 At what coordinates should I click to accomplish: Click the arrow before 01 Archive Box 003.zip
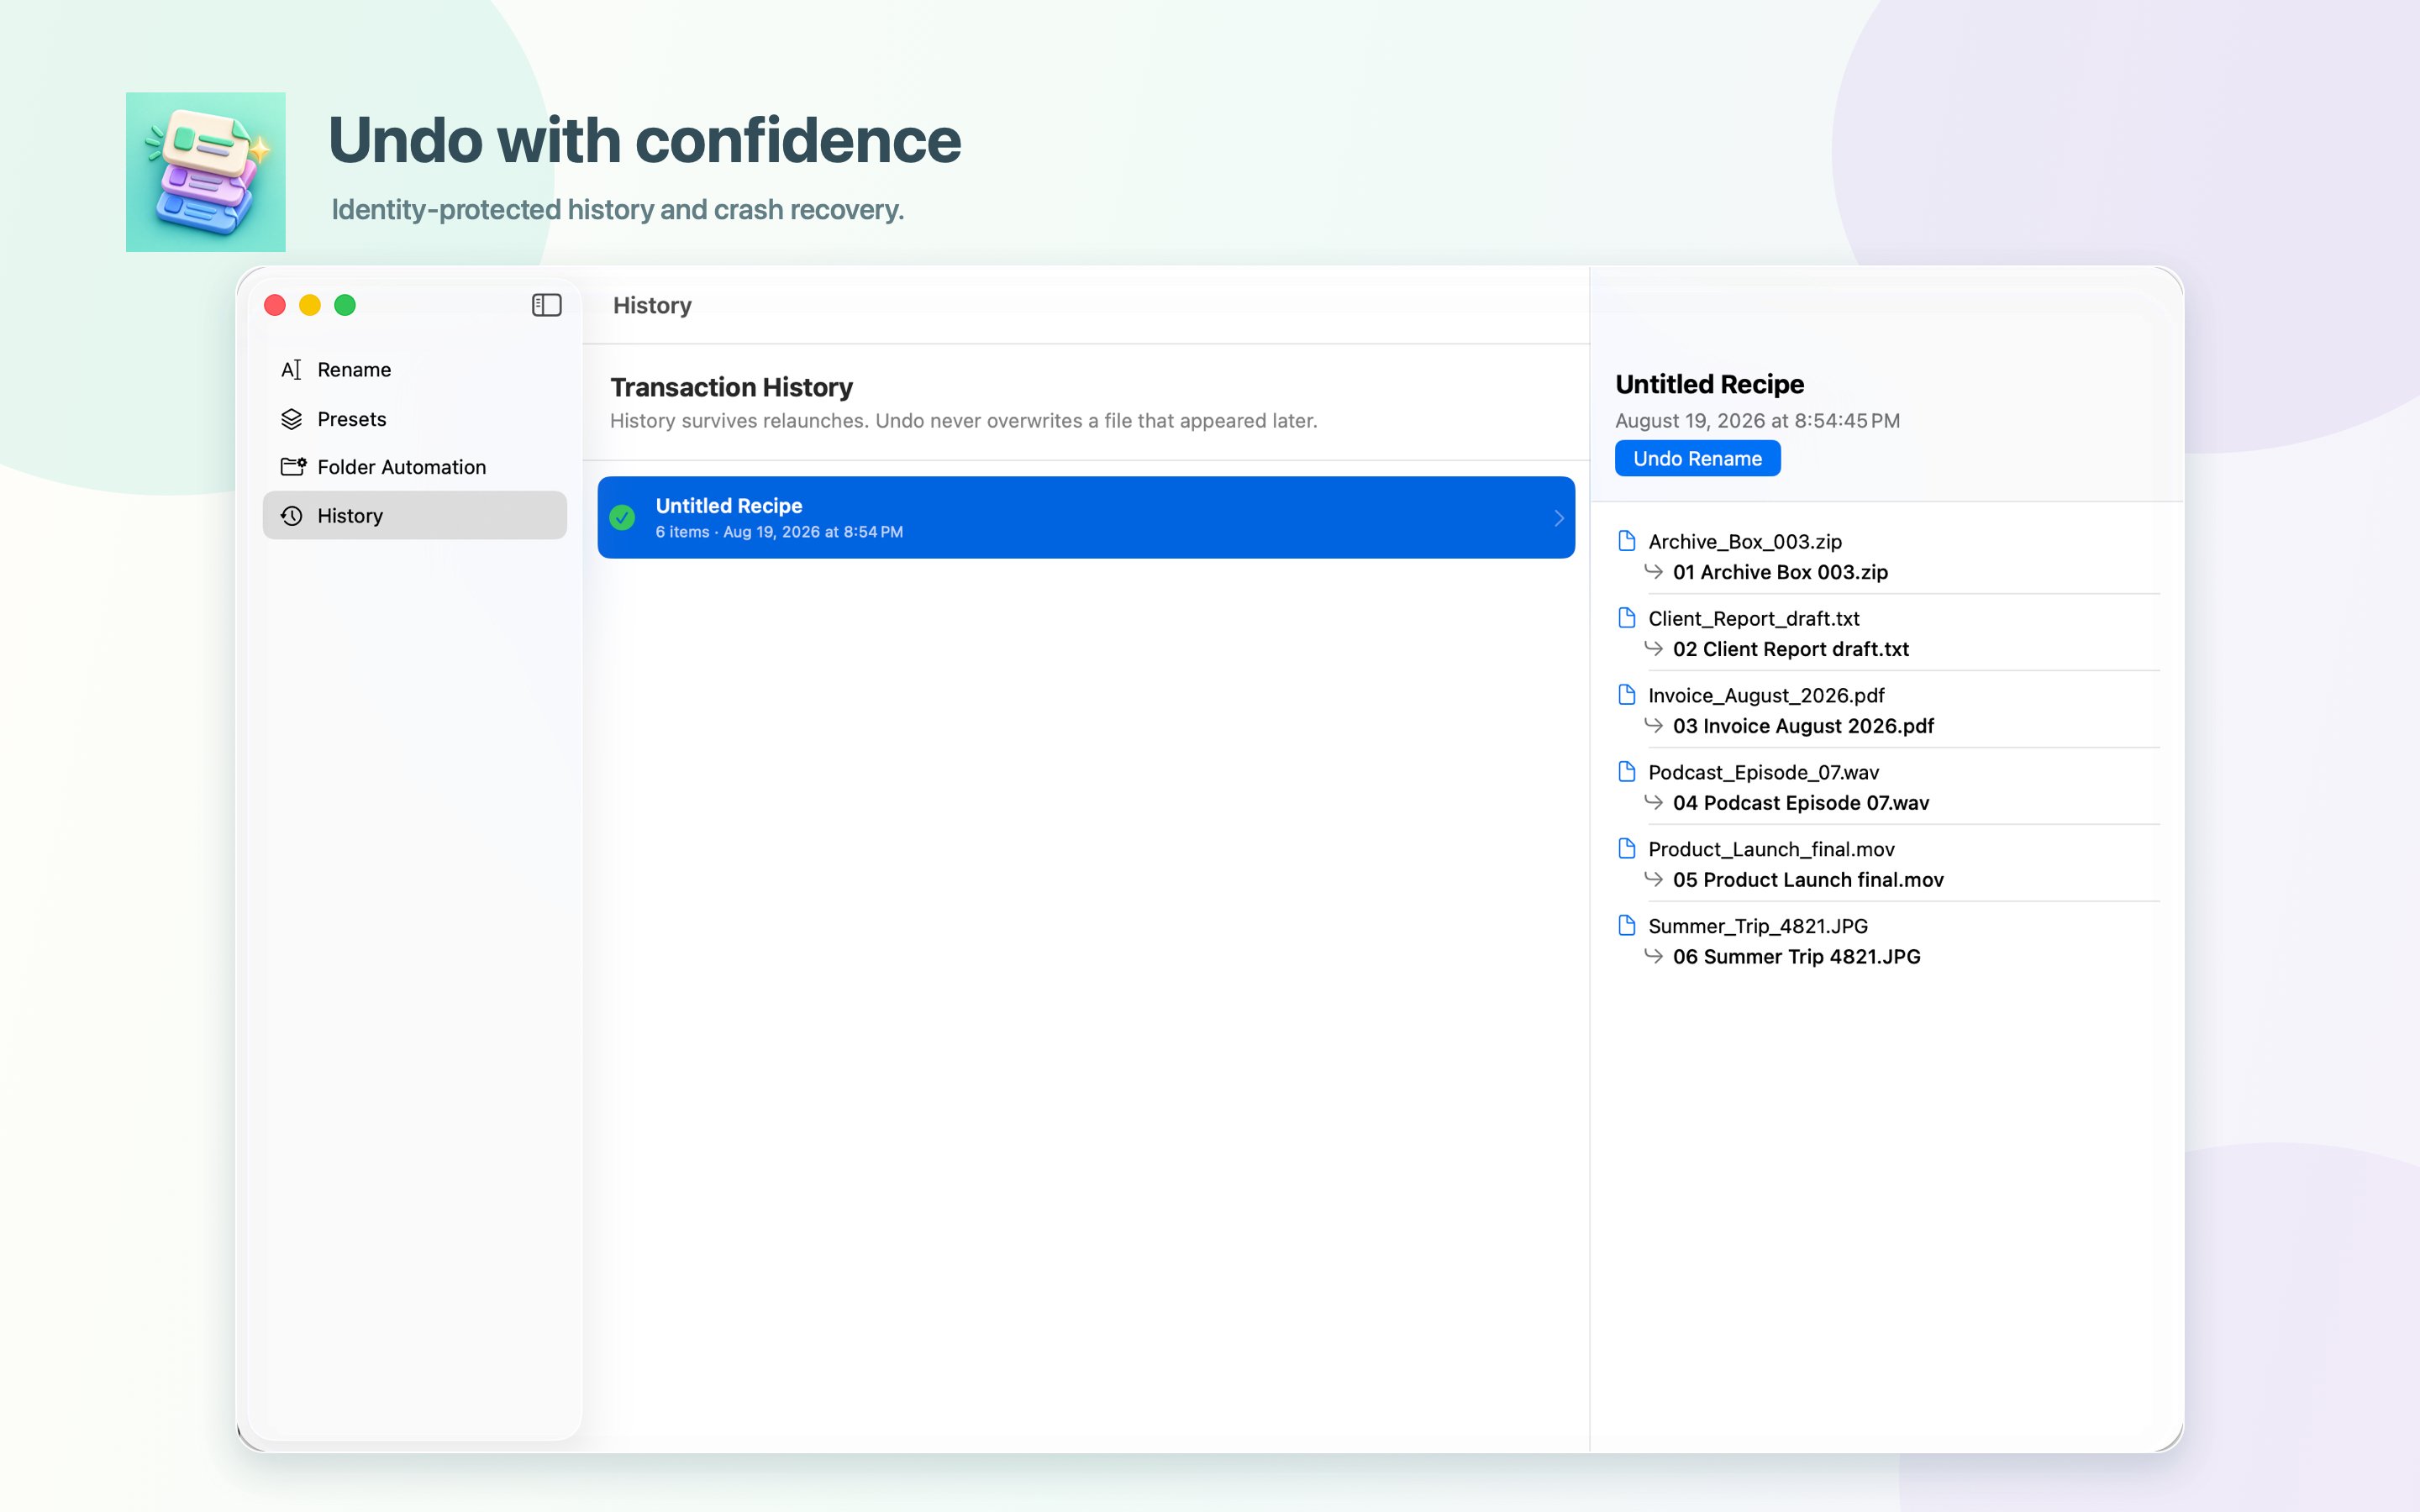(x=1654, y=571)
